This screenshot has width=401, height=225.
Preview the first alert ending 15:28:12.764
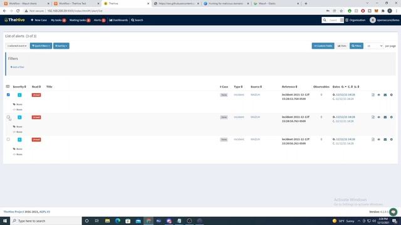click(x=373, y=95)
